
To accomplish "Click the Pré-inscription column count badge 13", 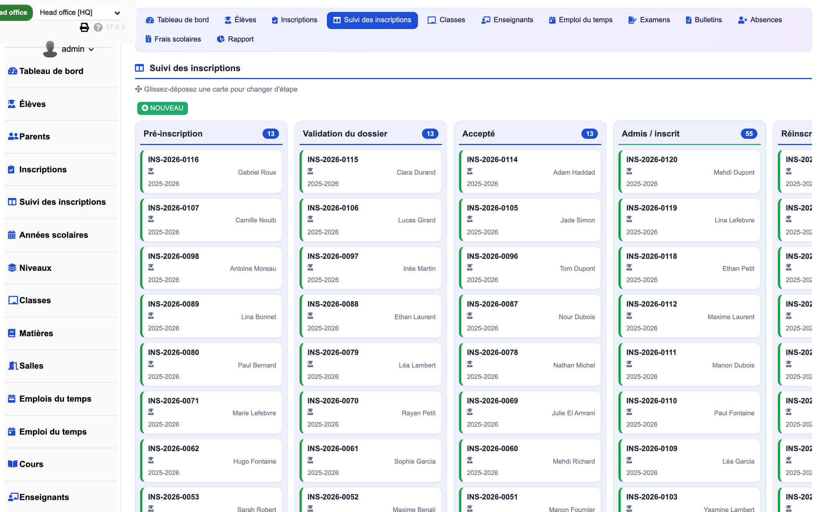I will click(271, 134).
